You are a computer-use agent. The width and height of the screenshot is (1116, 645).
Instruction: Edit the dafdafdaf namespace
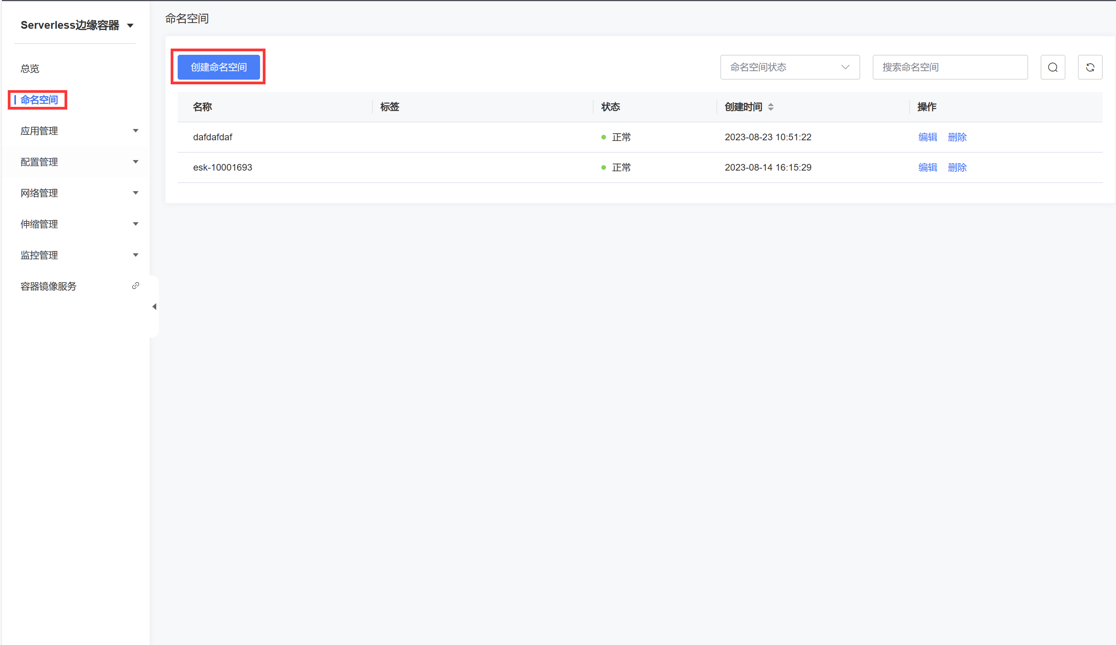(927, 137)
